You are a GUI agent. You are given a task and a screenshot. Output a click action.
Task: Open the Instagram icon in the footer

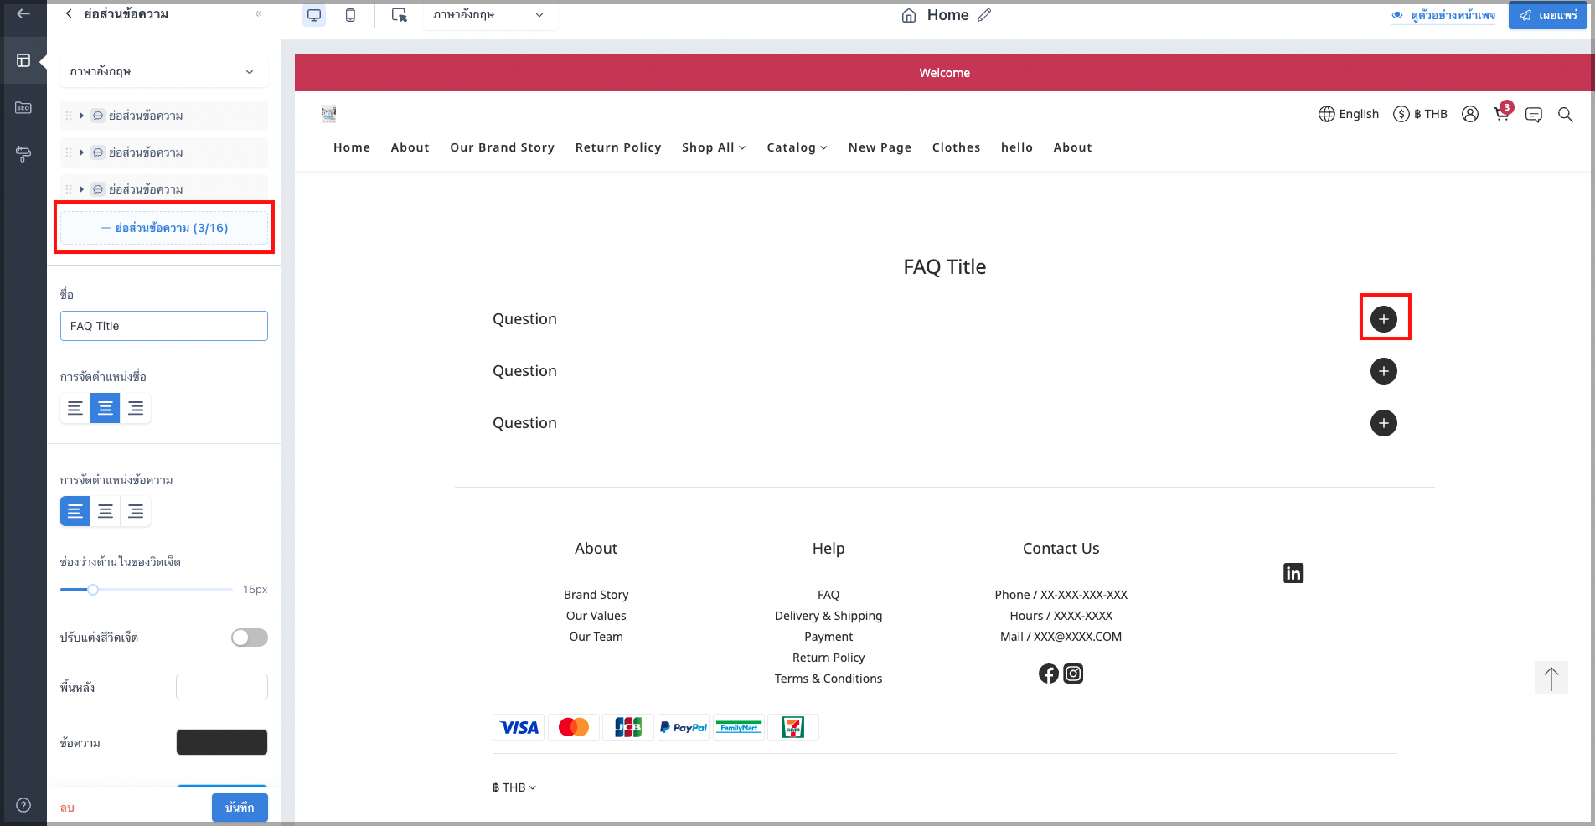(1073, 674)
